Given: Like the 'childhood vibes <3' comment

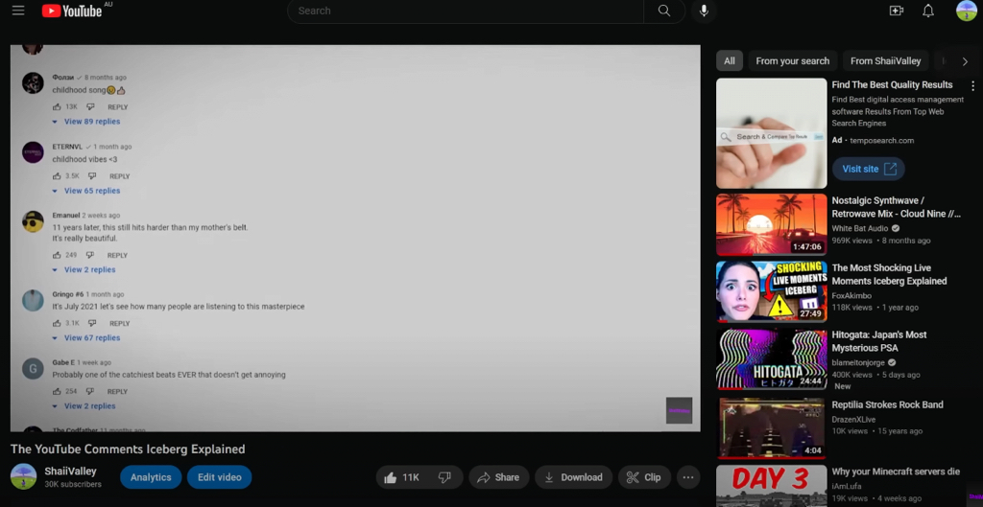Looking at the screenshot, I should [57, 176].
